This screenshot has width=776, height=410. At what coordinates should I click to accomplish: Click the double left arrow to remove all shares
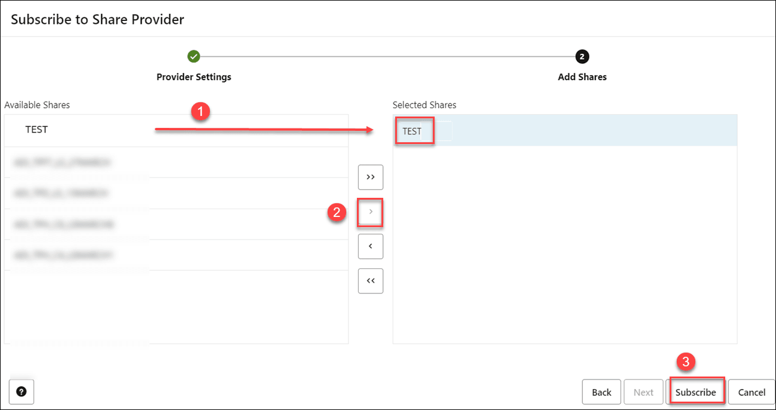(x=370, y=280)
